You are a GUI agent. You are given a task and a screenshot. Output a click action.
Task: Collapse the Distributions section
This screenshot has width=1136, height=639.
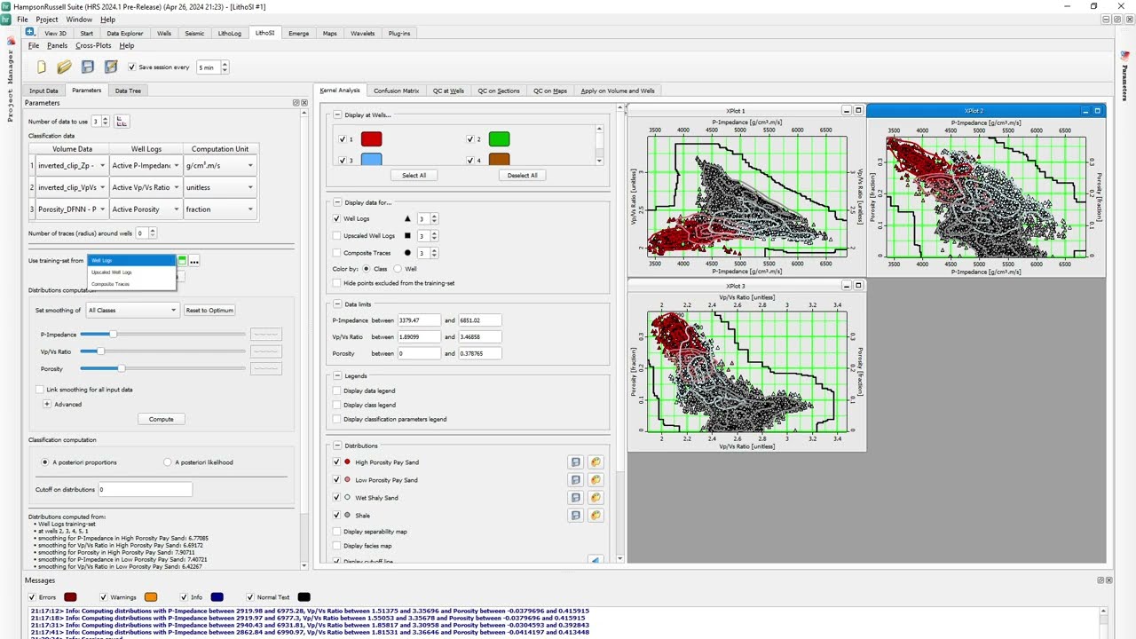pyautogui.click(x=338, y=446)
